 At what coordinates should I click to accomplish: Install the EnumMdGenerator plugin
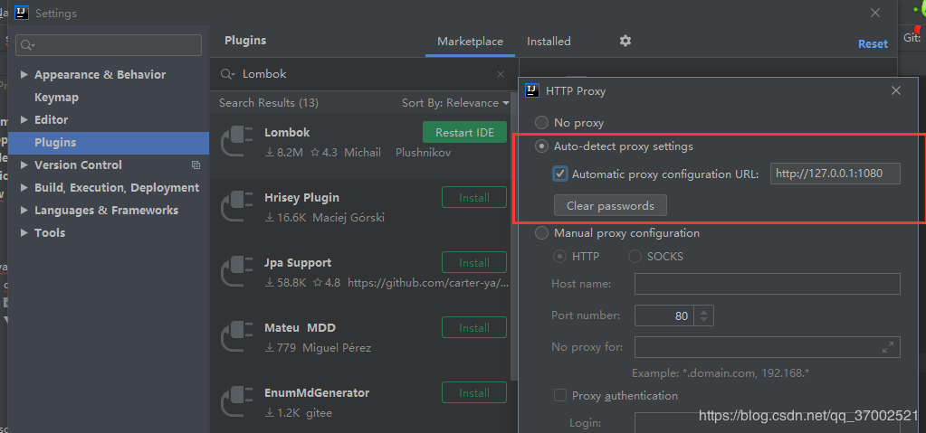pyautogui.click(x=474, y=392)
